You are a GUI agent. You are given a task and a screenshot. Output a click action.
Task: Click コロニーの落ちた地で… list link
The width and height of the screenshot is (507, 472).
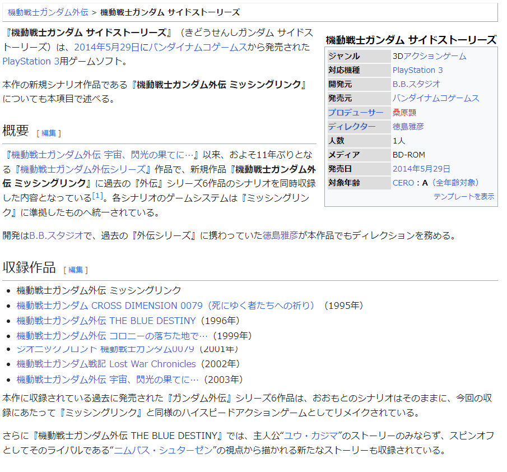pos(112,336)
